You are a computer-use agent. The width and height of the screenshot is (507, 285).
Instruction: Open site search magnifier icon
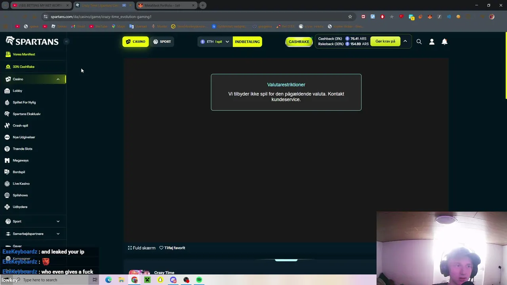click(x=419, y=42)
